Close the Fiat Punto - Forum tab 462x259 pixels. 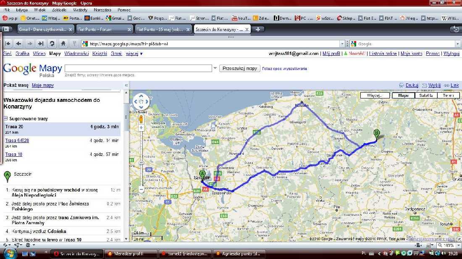(129, 29)
